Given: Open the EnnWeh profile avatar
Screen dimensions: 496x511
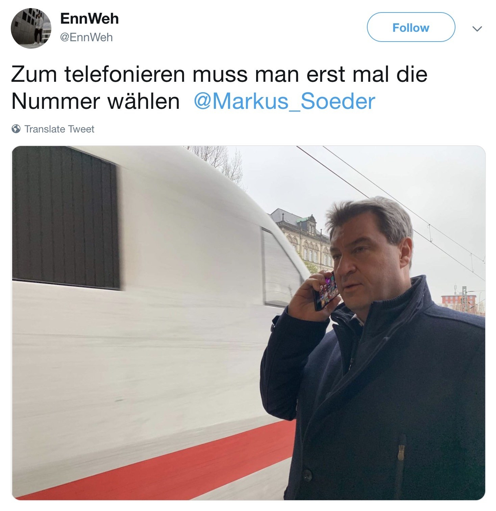Looking at the screenshot, I should coord(31,28).
